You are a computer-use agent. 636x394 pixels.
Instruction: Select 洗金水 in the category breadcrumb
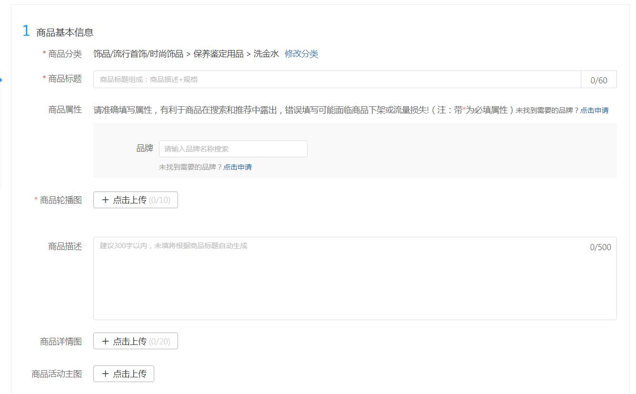(265, 54)
